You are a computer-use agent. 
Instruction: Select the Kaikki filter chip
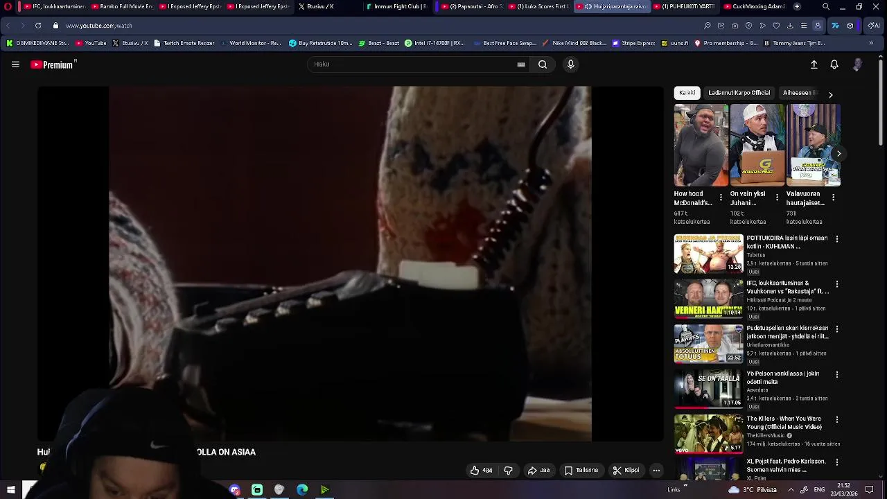[x=687, y=93]
